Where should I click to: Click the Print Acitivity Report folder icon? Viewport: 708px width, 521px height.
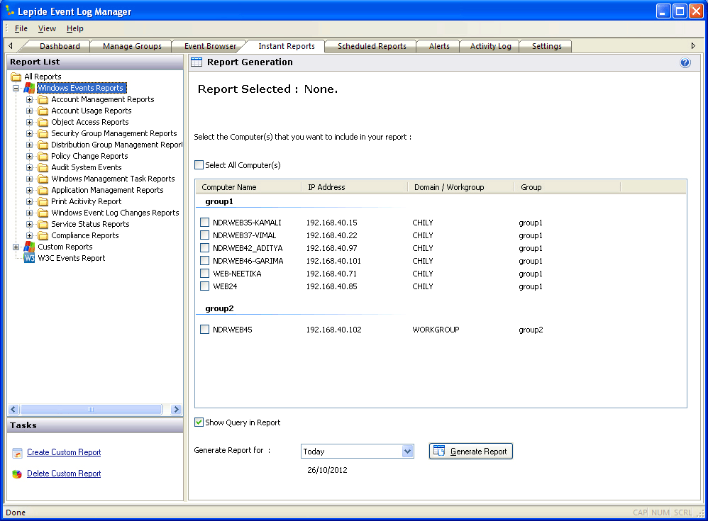coord(43,201)
